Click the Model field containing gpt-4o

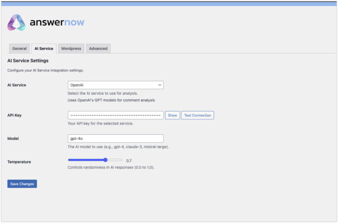click(x=116, y=138)
